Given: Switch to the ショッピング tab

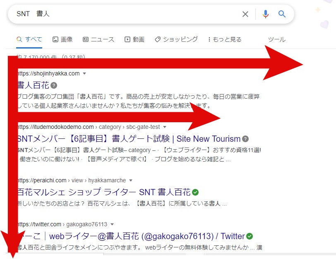Looking at the screenshot, I should (176, 39).
